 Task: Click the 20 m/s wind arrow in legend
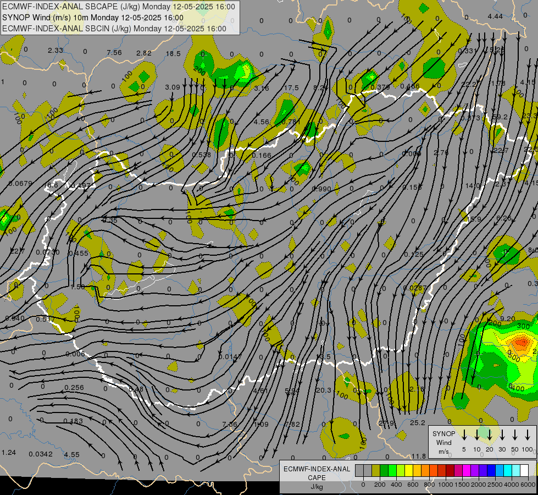point(490,435)
